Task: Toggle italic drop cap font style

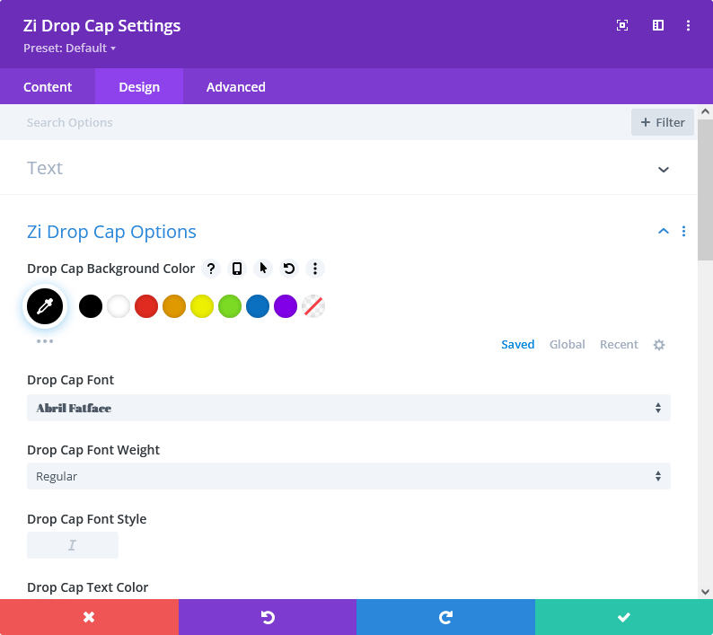Action: click(x=73, y=545)
